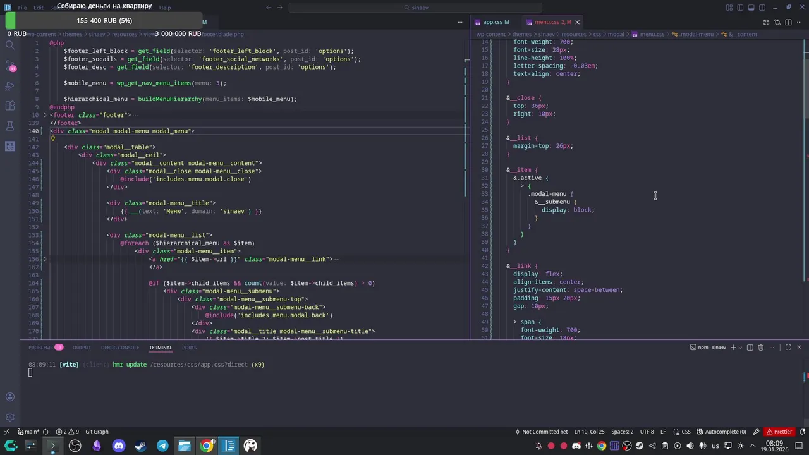Click .modal-menu breadcrumb symbol
Screen dimensions: 809x455
692,34
